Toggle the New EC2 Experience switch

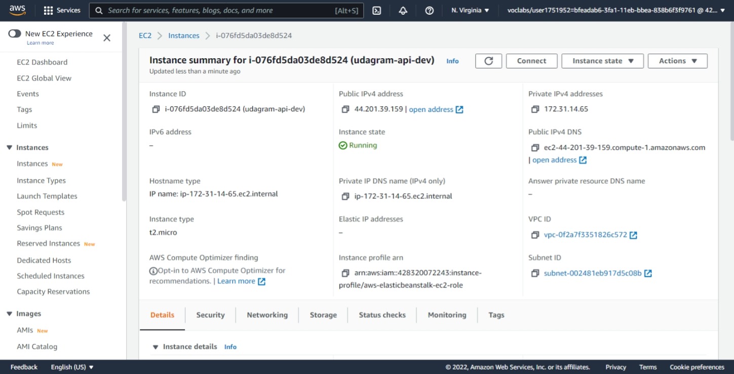(x=14, y=33)
